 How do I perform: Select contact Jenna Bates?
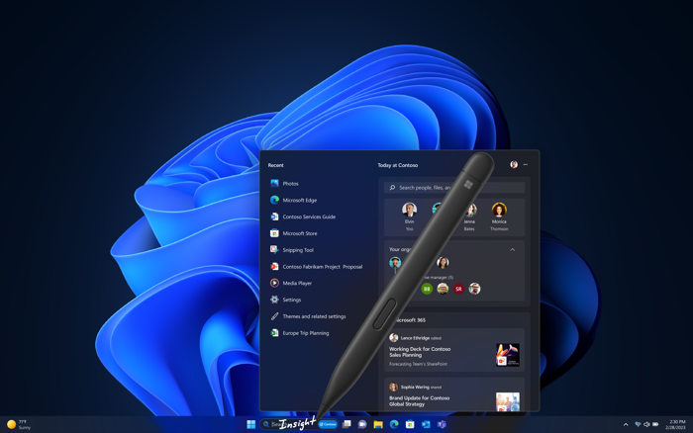(x=469, y=216)
